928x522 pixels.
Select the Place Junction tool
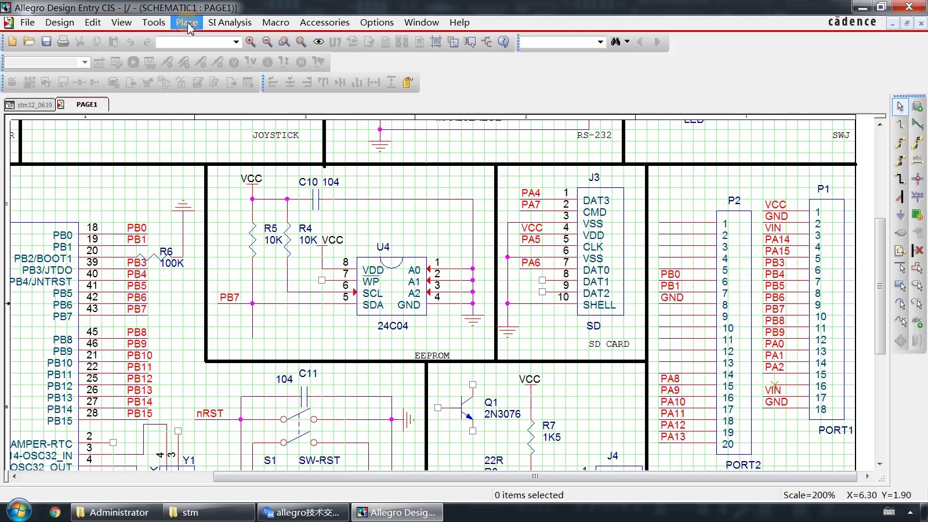[918, 179]
